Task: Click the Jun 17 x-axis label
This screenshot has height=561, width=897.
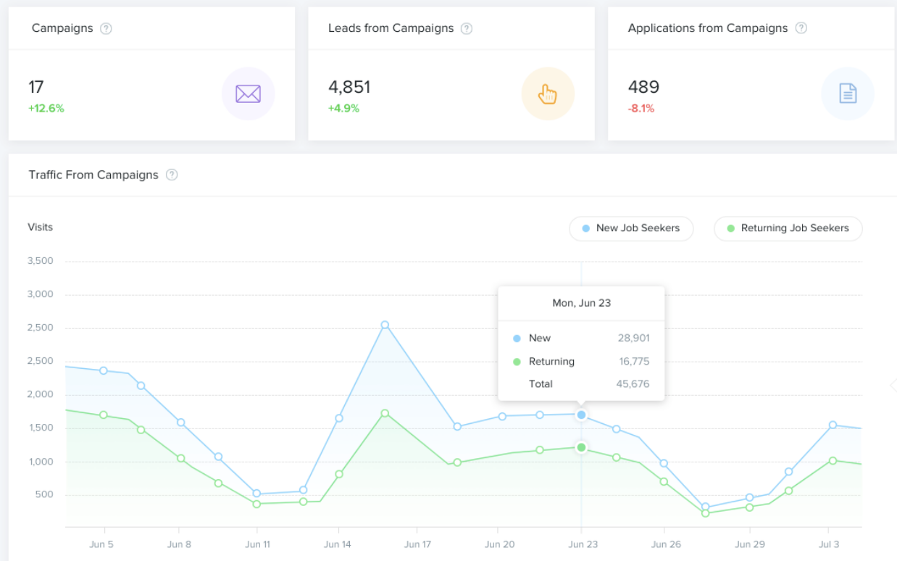Action: click(418, 544)
